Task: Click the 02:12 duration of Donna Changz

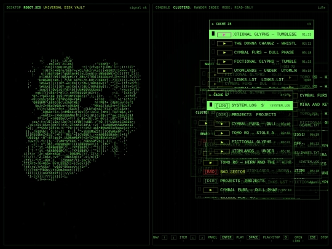Action: coord(306,44)
